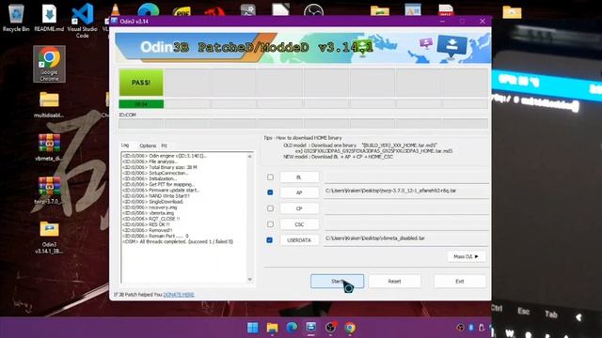The image size is (602, 338).
Task: Toggle the CSC file checkbox
Action: click(x=270, y=224)
